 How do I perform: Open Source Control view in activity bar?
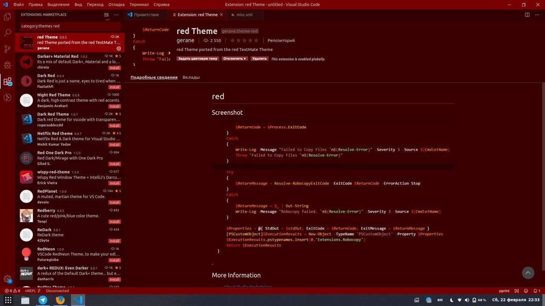pyautogui.click(x=7, y=49)
